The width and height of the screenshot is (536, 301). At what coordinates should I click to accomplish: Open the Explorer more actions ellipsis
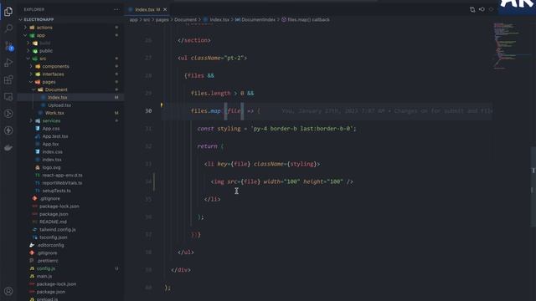tap(116, 9)
